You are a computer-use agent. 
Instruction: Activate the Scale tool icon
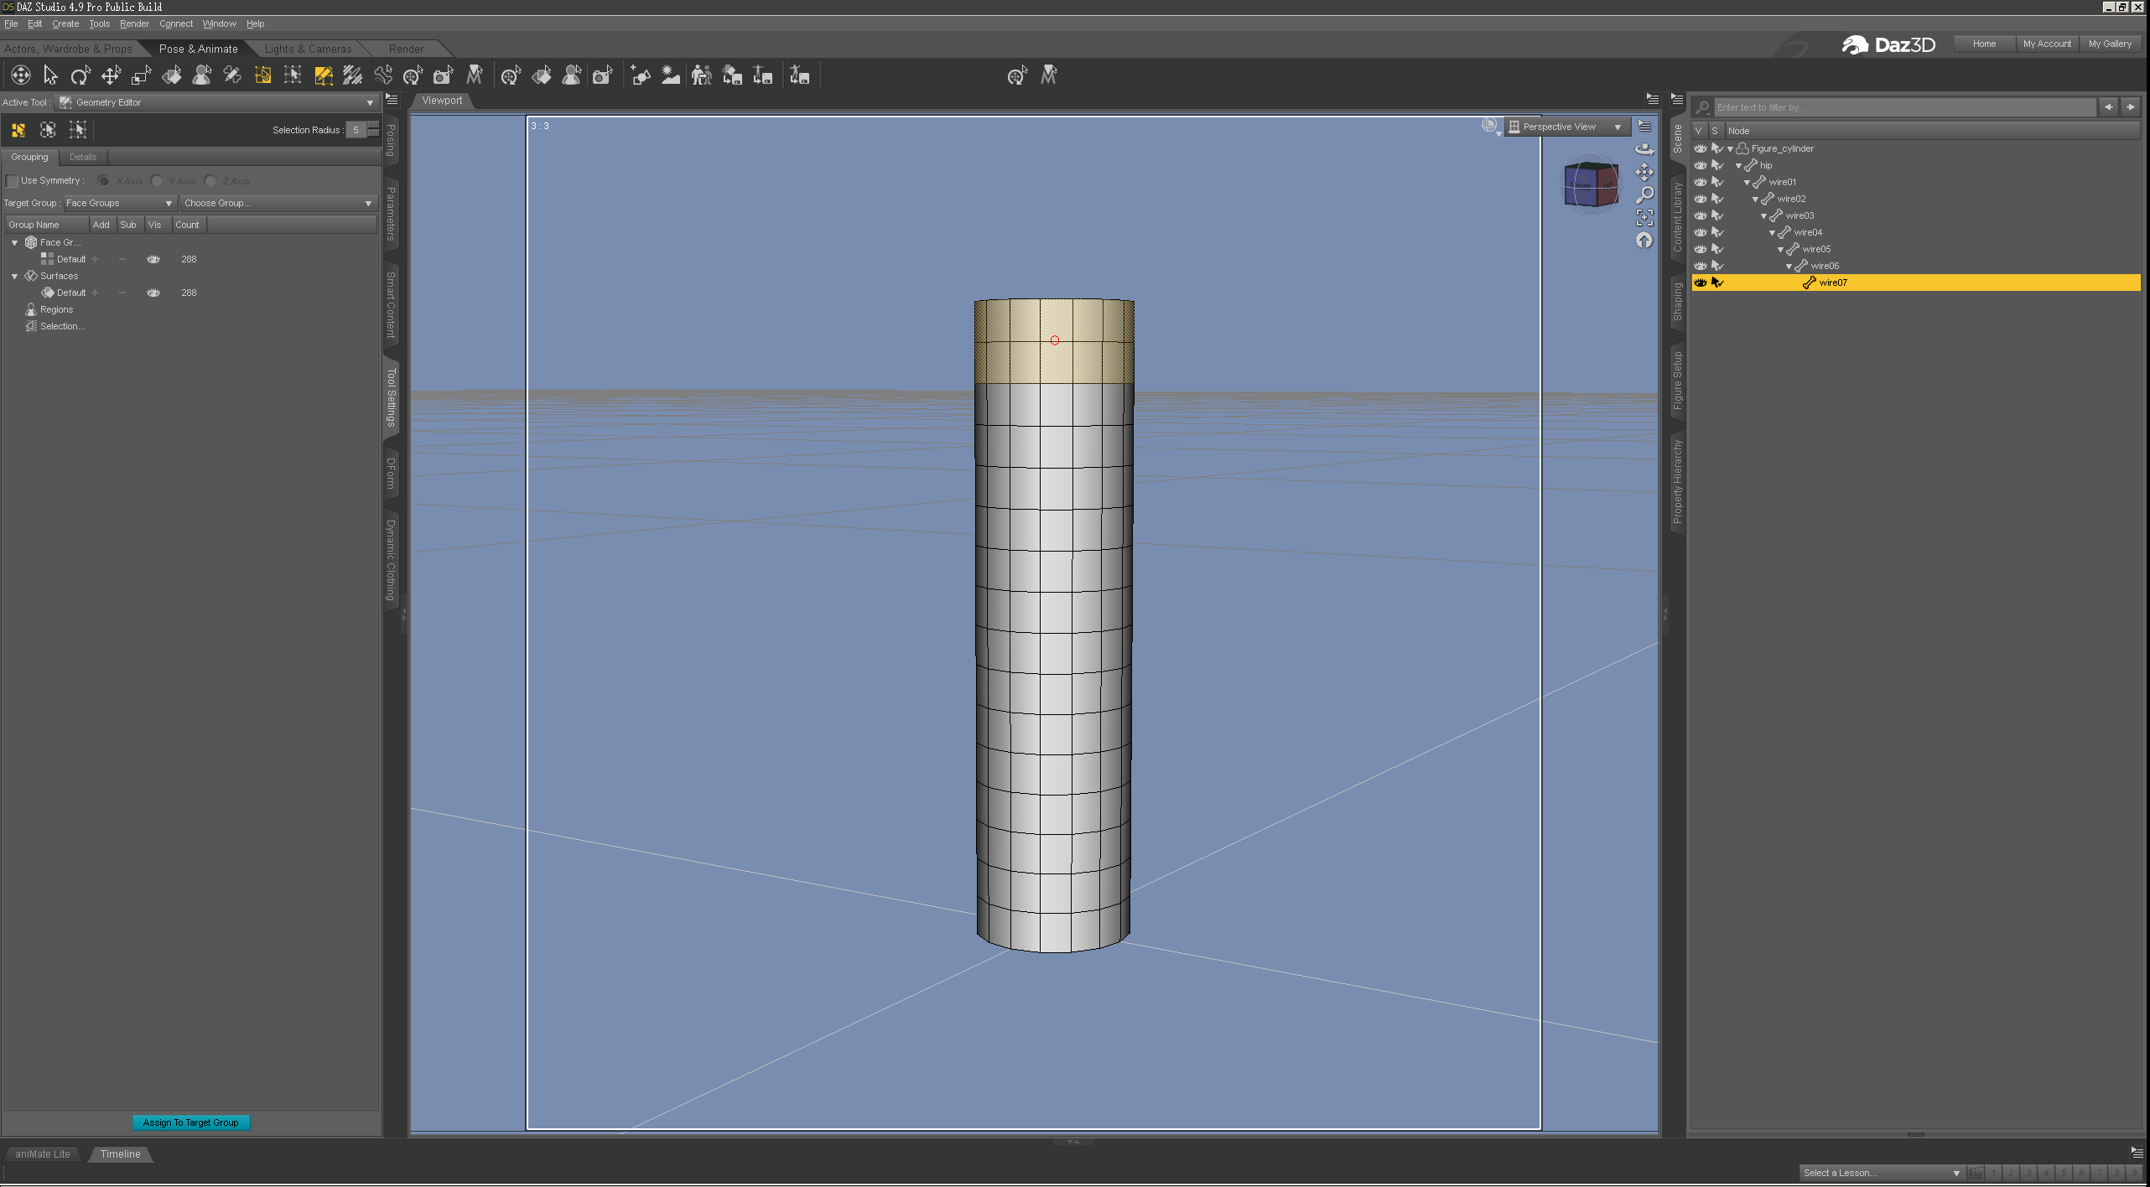pos(141,76)
